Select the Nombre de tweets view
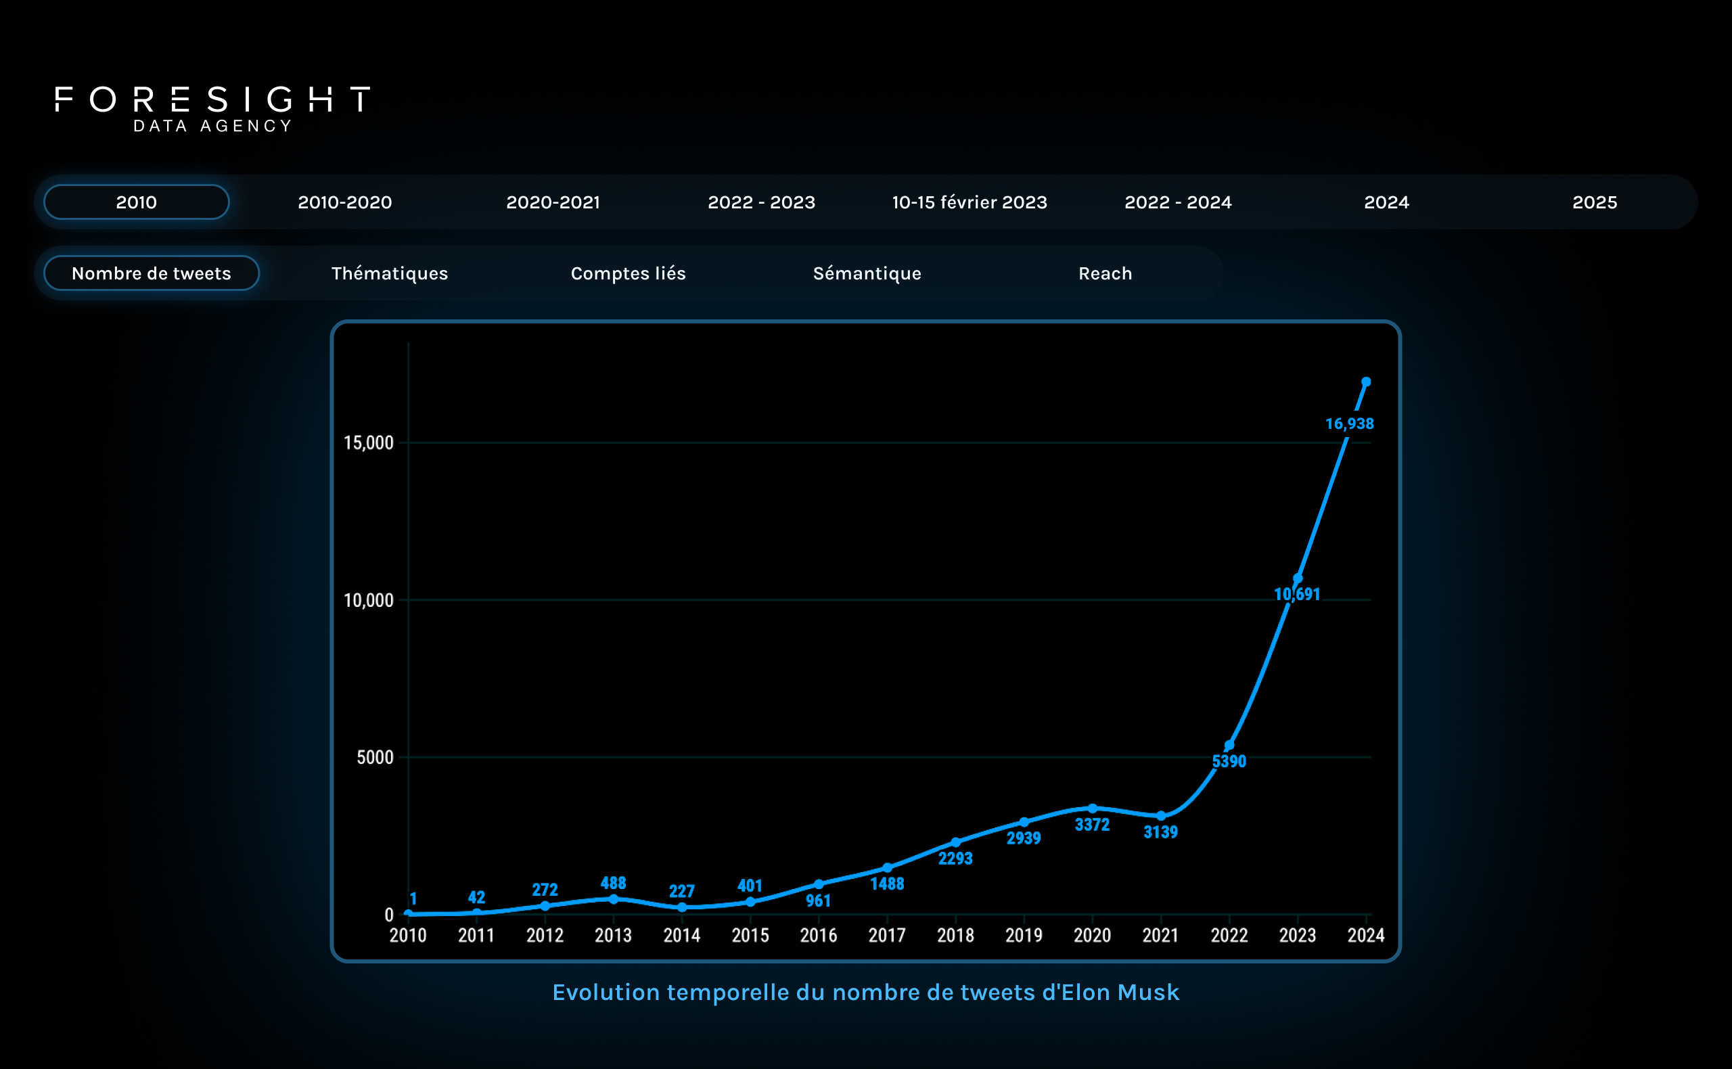The image size is (1732, 1069). point(152,273)
